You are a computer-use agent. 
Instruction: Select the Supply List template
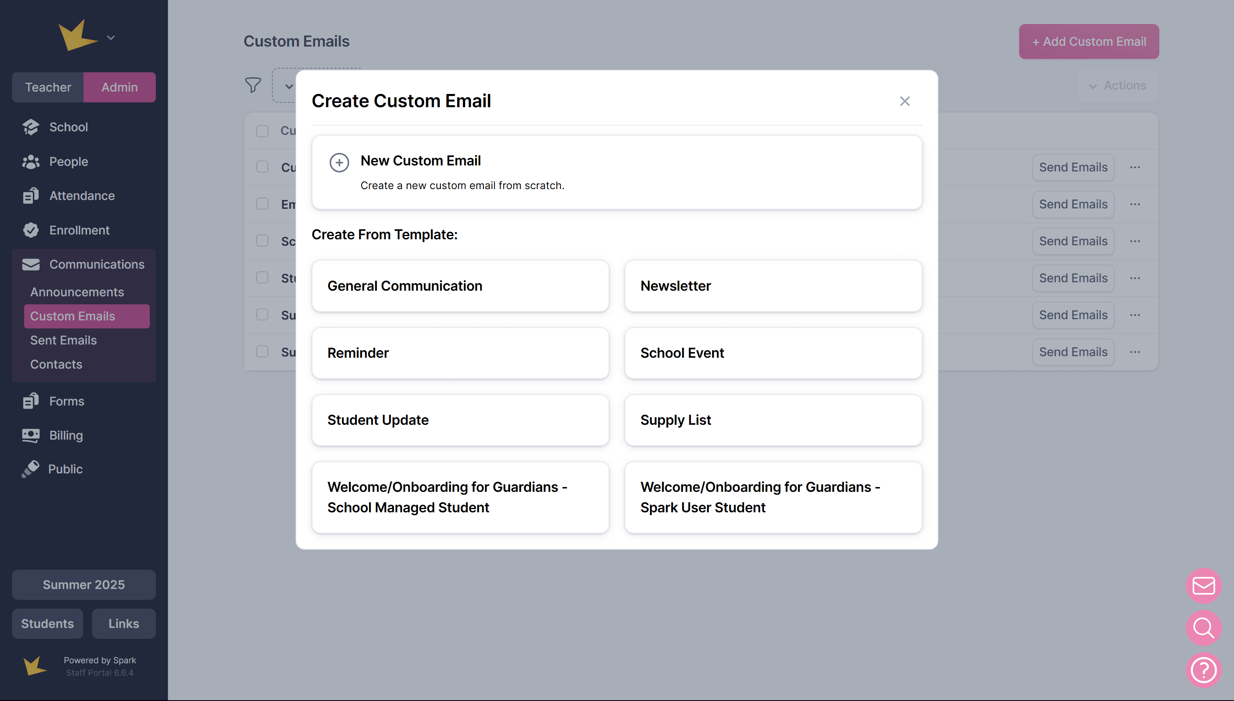(x=773, y=420)
